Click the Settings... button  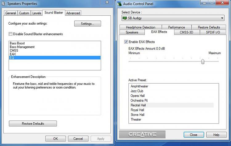87,24
